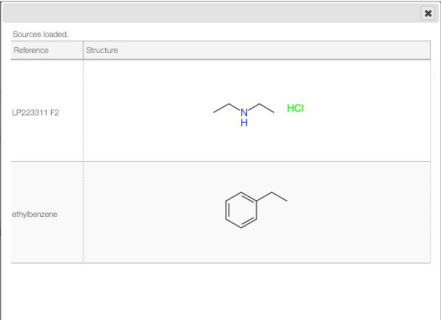Click the blue H below the nitrogen atom
This screenshot has height=320, width=441.
(244, 123)
